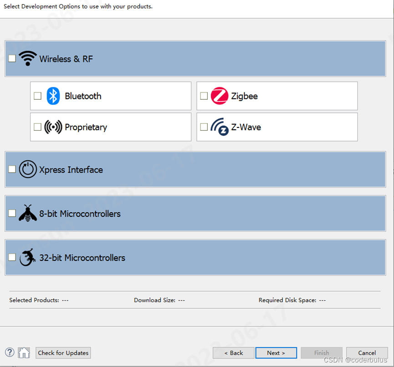
Task: Check the Zigbee development option
Action: (204, 96)
